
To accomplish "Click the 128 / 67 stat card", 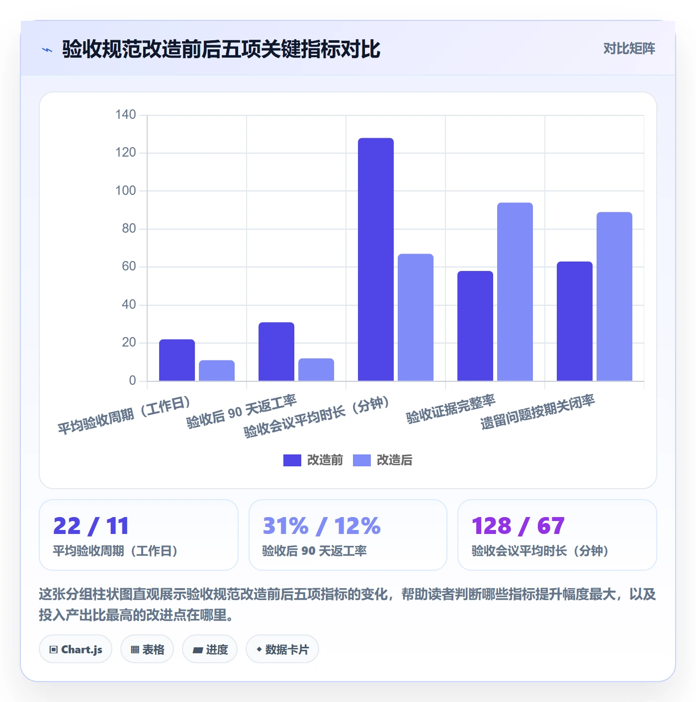I will click(557, 535).
